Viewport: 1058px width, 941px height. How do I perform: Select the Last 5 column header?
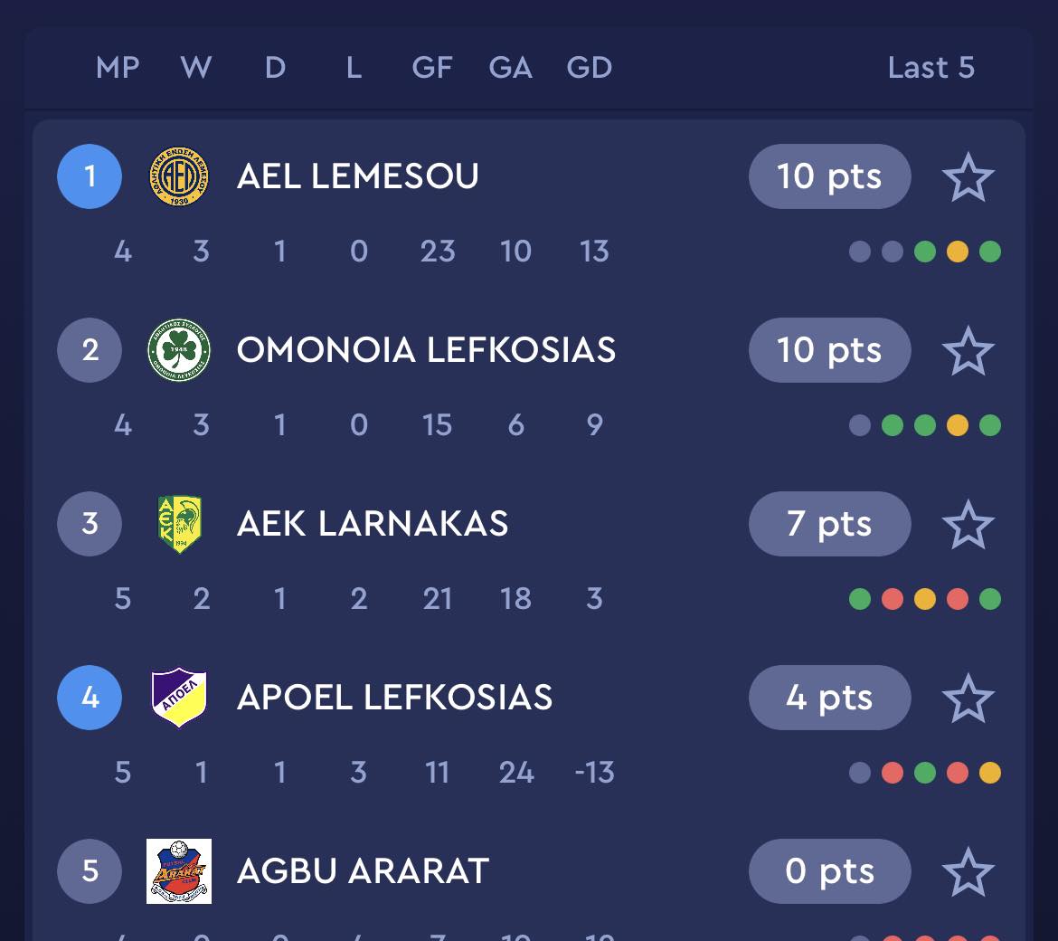coord(931,68)
